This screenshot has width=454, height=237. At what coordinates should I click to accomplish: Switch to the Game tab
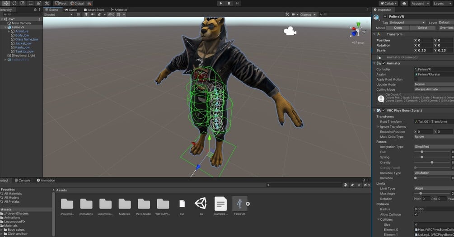point(71,9)
